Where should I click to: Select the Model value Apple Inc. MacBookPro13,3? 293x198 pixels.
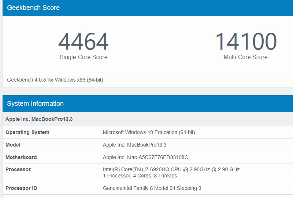(134, 145)
